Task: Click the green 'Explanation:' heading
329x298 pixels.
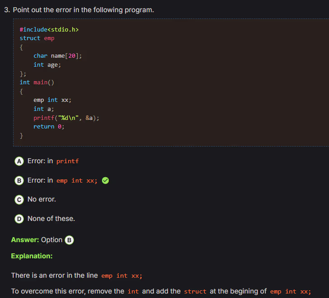Action: click(x=32, y=256)
